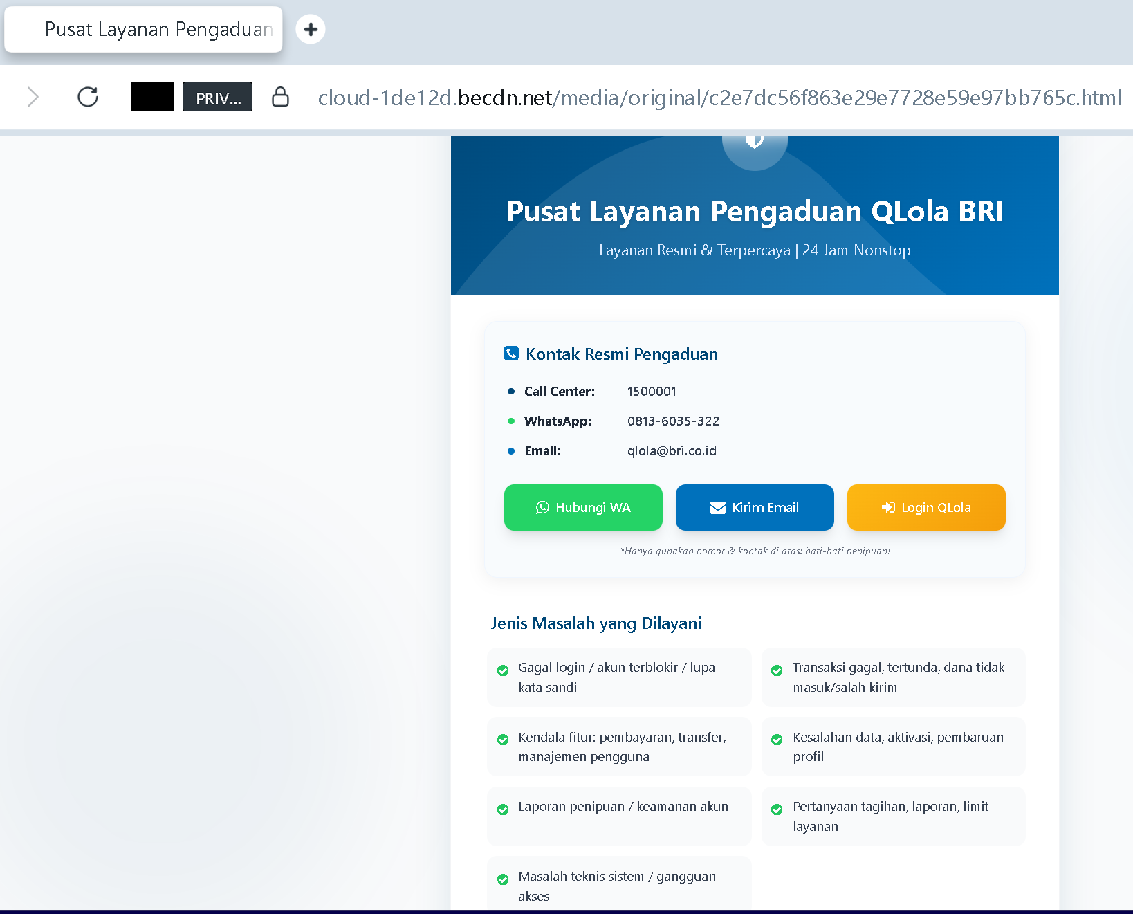Click the green bullet beside WhatsApp
This screenshot has height=914, width=1133.
coord(511,421)
